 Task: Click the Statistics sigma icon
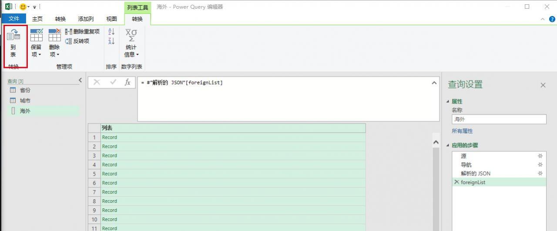131,36
